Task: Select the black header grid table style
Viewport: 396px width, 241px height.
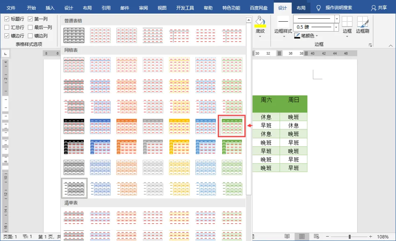Action: click(x=74, y=126)
